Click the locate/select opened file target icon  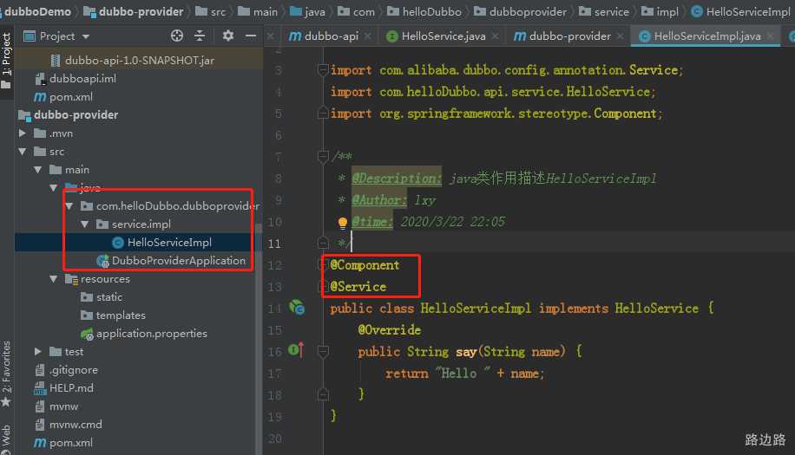177,36
